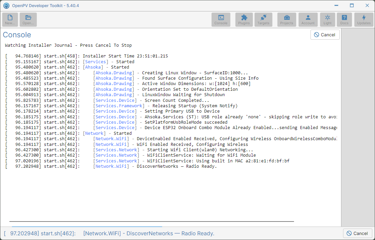Click the Cancel button in status bar
The width and height of the screenshot is (375, 240).
pyautogui.click(x=357, y=233)
